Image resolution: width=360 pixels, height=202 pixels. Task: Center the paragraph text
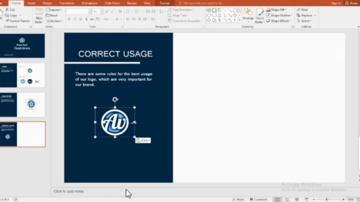(134, 19)
